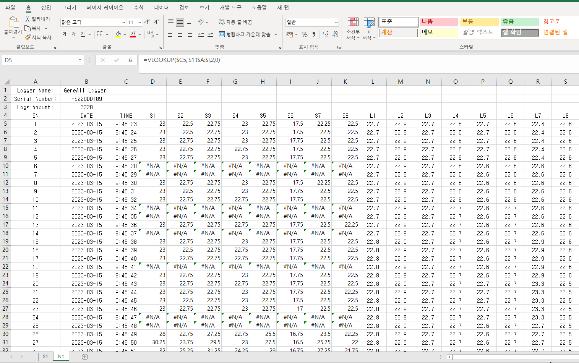The image size is (579, 363).
Task: Switch to the 페이지 레이아웃 tab
Action: (x=105, y=7)
